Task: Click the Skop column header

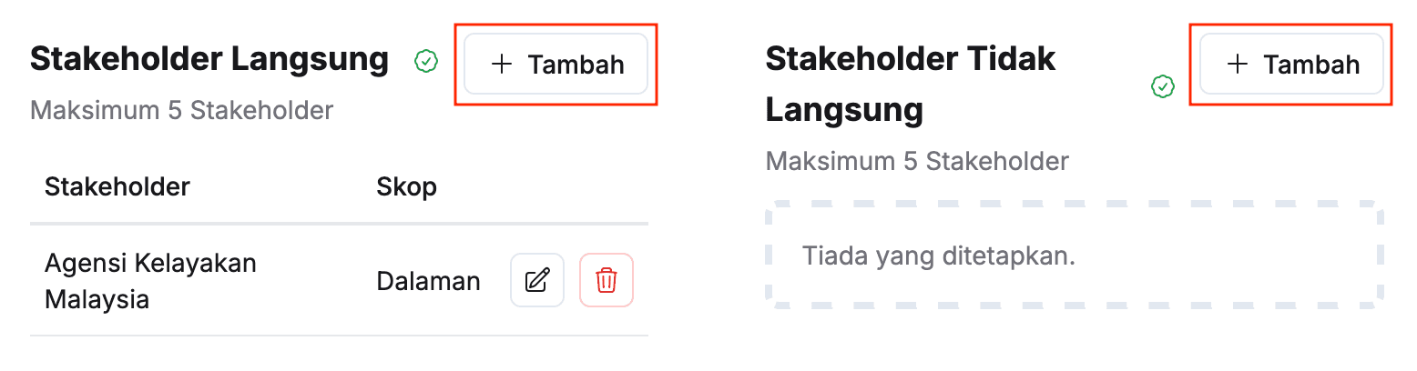Action: 406,187
